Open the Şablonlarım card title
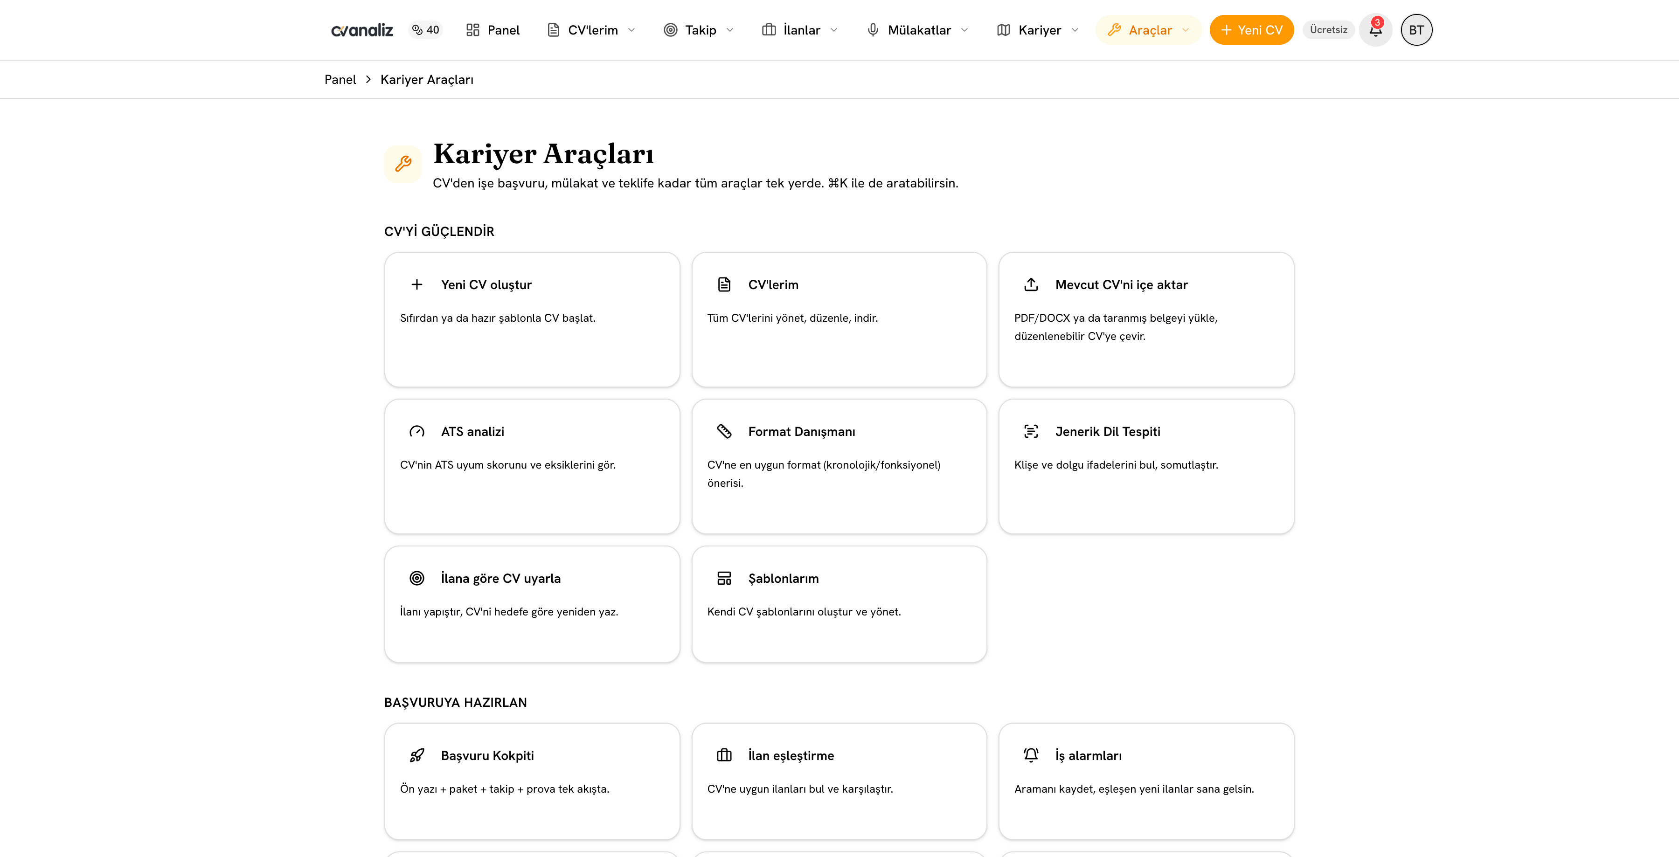 [x=784, y=578]
